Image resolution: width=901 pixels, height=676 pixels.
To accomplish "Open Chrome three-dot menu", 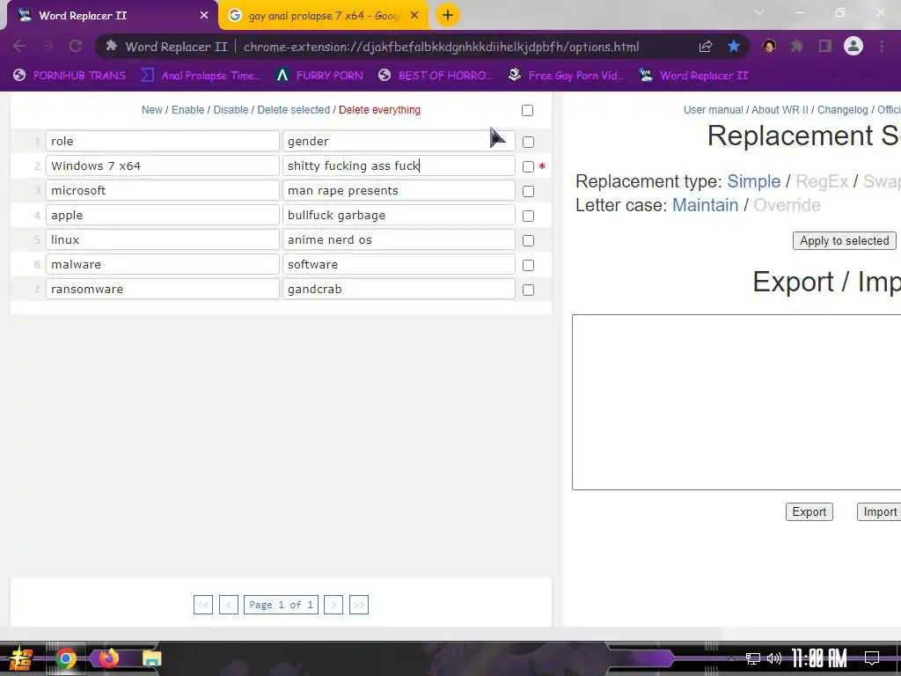I will [x=882, y=46].
